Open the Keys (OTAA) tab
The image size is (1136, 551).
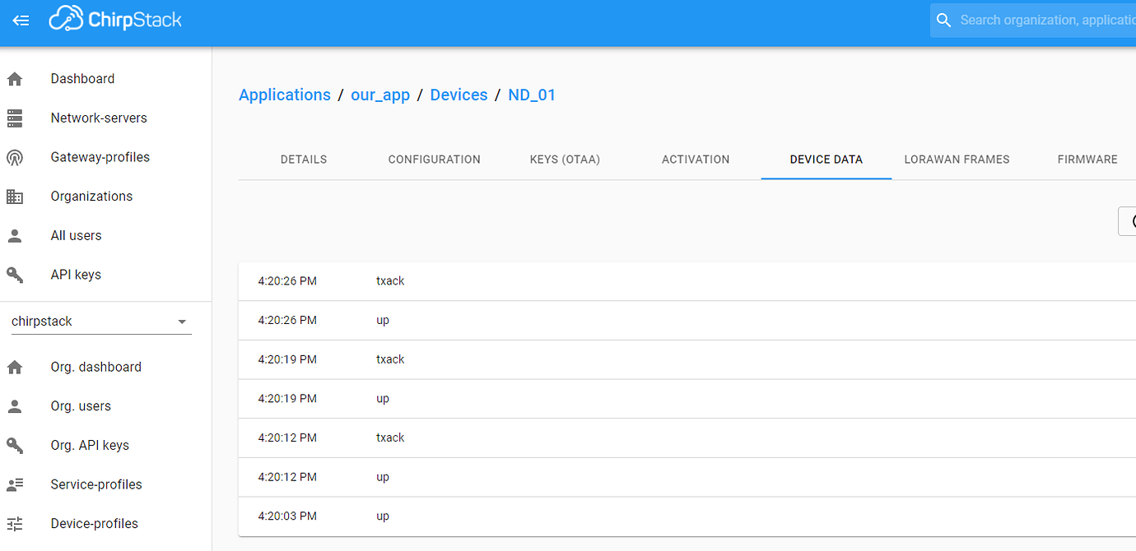coord(565,160)
